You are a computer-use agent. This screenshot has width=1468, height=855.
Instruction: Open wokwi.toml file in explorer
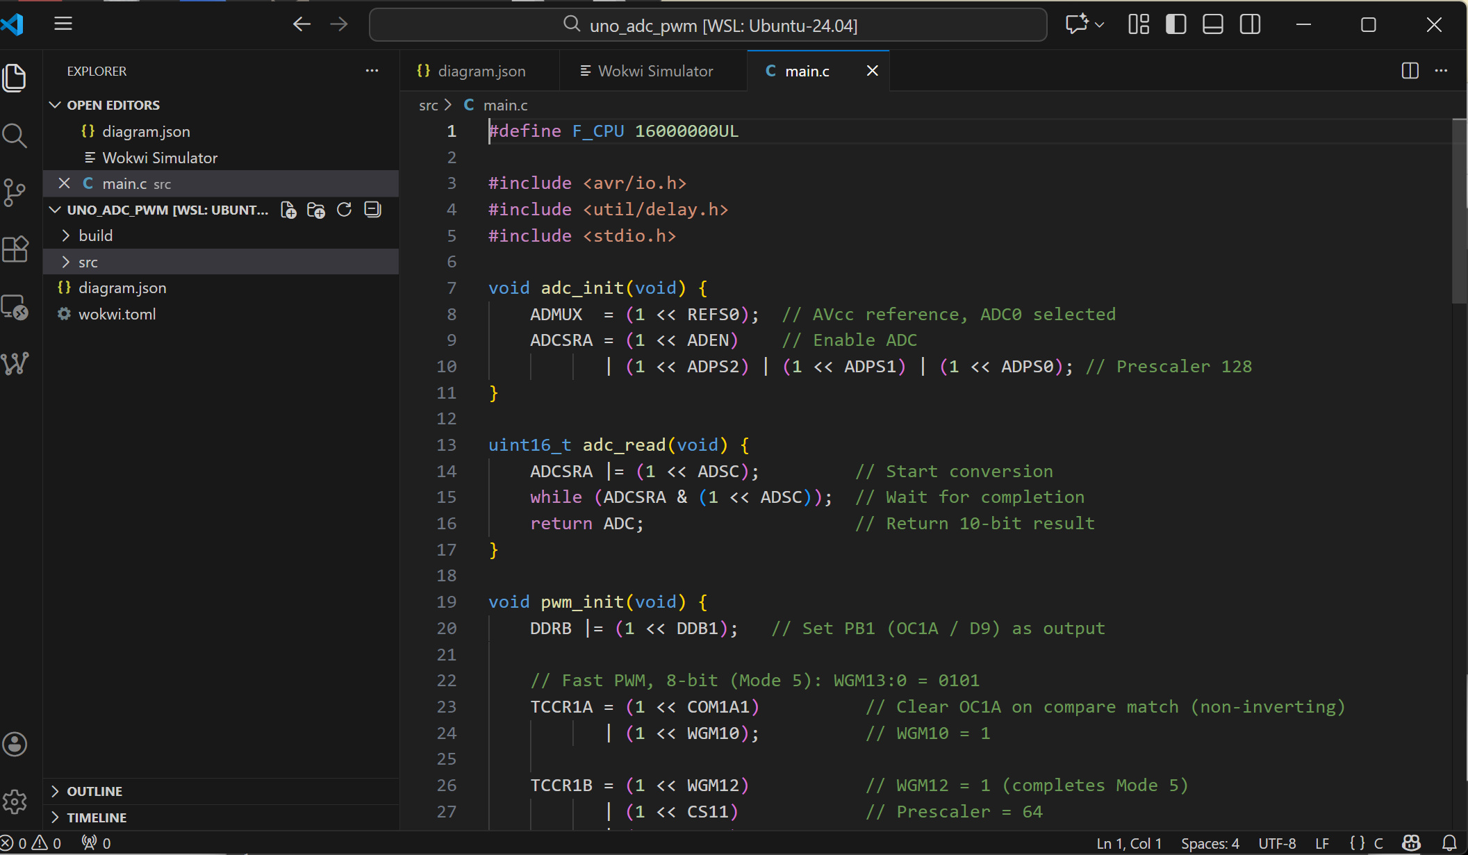[x=117, y=314]
